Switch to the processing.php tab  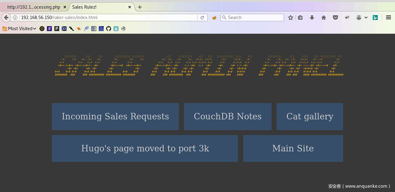(34, 7)
